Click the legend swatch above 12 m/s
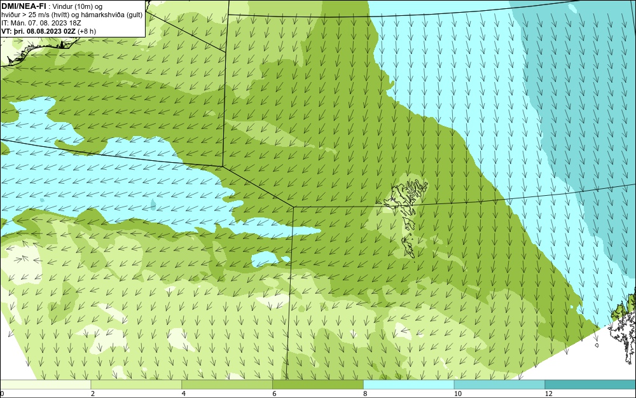Image resolution: width=636 pixels, height=398 pixels. pyautogui.click(x=590, y=385)
